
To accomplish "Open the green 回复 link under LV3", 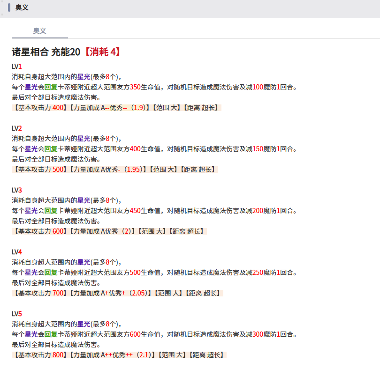I will (51, 211).
